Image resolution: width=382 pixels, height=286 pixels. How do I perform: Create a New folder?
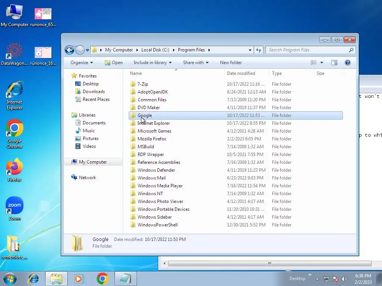[x=231, y=63]
